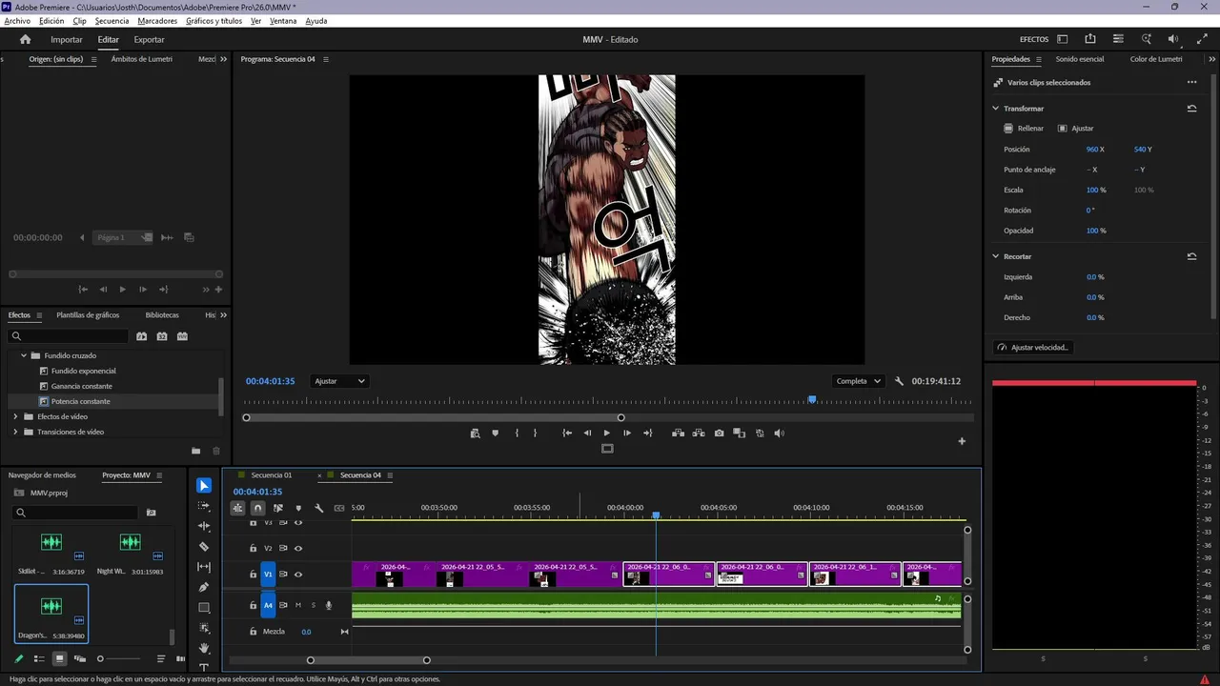Show overflow tabs in Source panel group

tap(224, 59)
